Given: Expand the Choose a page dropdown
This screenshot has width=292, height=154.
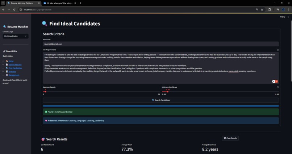Looking at the screenshot, I should tap(16, 36).
